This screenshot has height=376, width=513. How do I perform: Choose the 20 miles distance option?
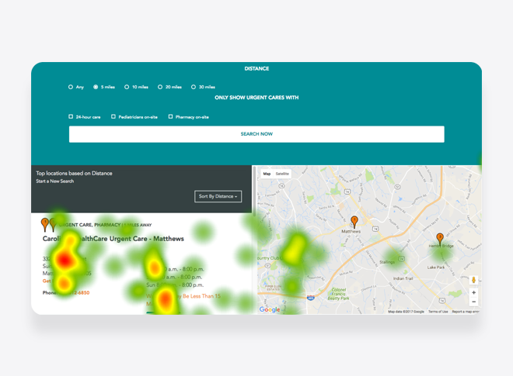pyautogui.click(x=160, y=87)
